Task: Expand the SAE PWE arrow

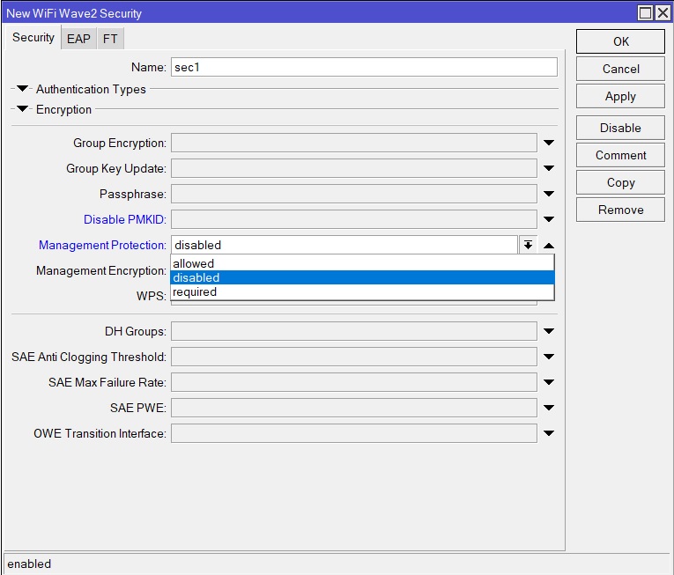Action: point(548,409)
